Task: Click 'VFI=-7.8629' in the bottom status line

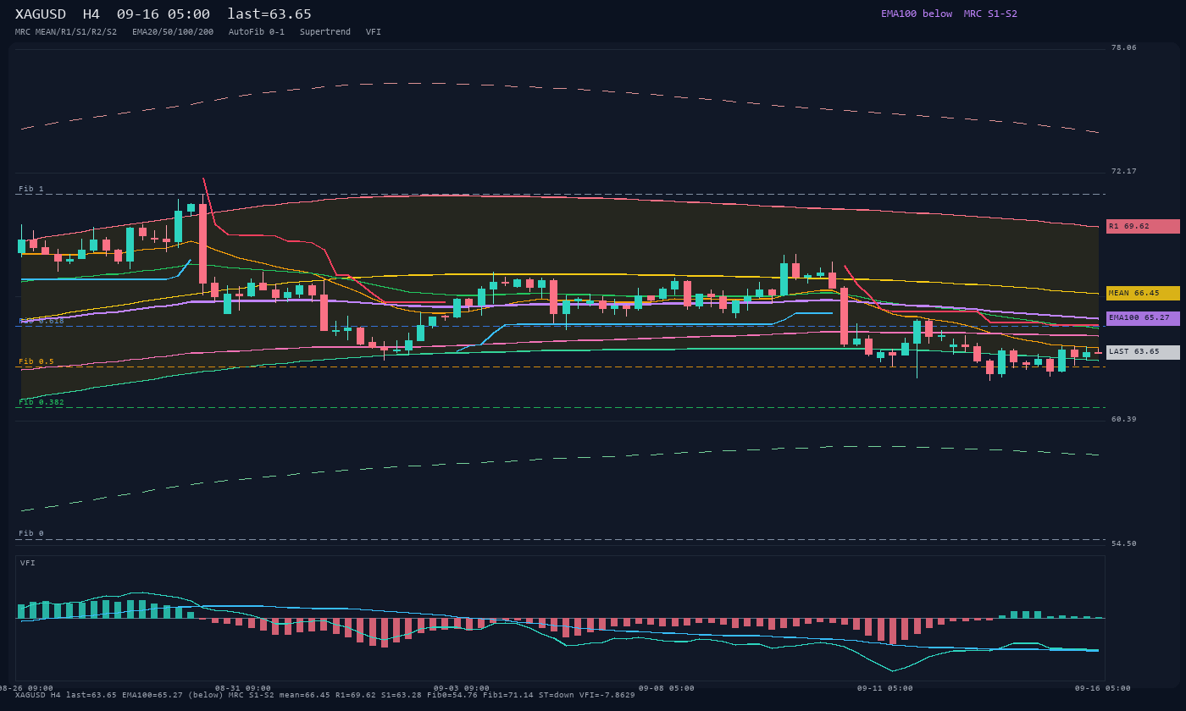Action: [607, 695]
